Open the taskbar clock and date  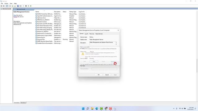tap(191, 109)
